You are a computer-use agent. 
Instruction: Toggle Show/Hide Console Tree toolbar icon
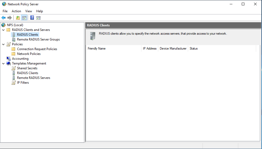point(24,18)
